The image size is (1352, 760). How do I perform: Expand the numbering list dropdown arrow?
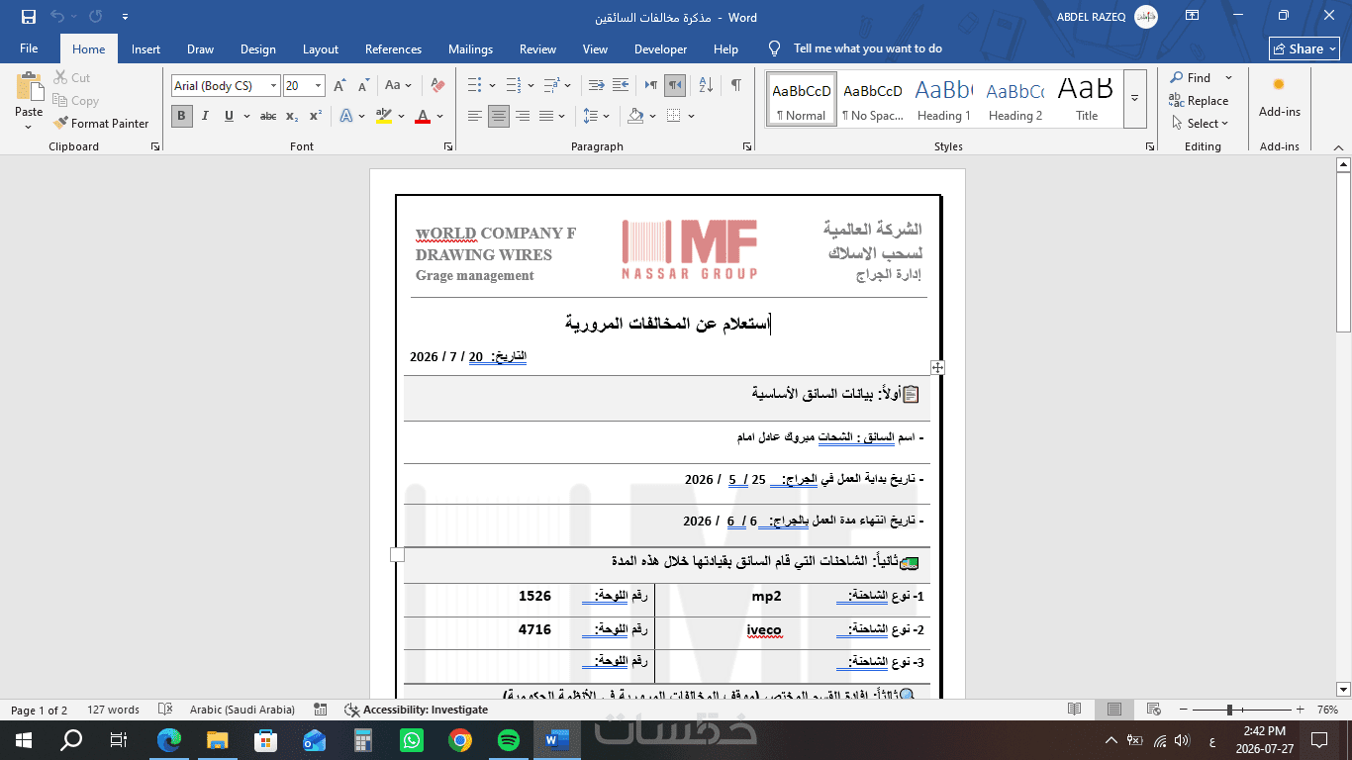[x=531, y=86]
